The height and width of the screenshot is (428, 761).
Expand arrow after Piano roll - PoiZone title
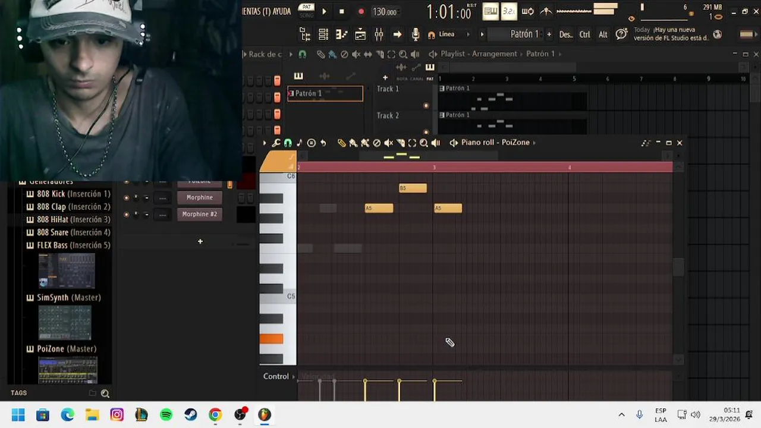534,143
